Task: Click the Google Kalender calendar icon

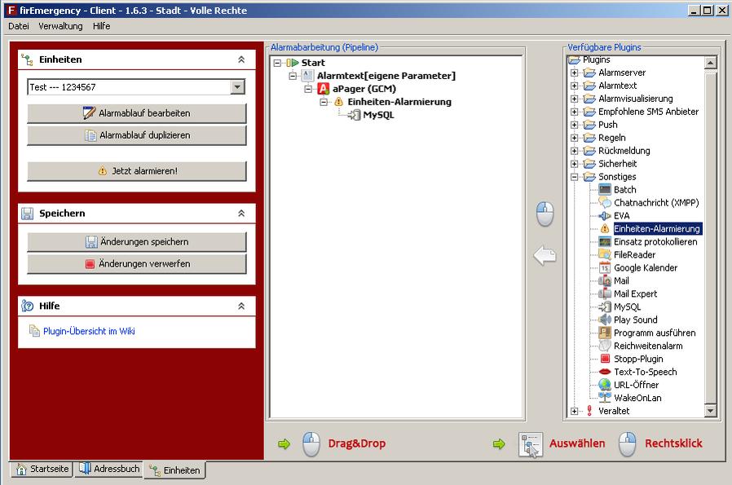Action: (605, 268)
